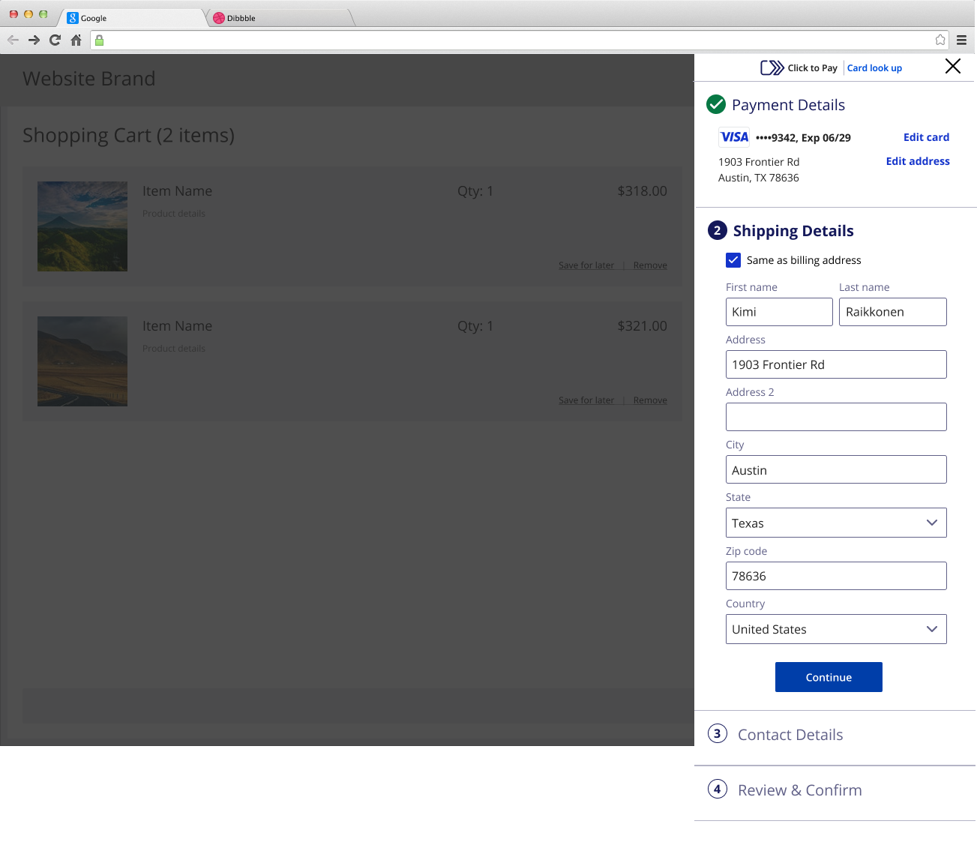
Task: Click the browser back arrow
Action: [x=13, y=40]
